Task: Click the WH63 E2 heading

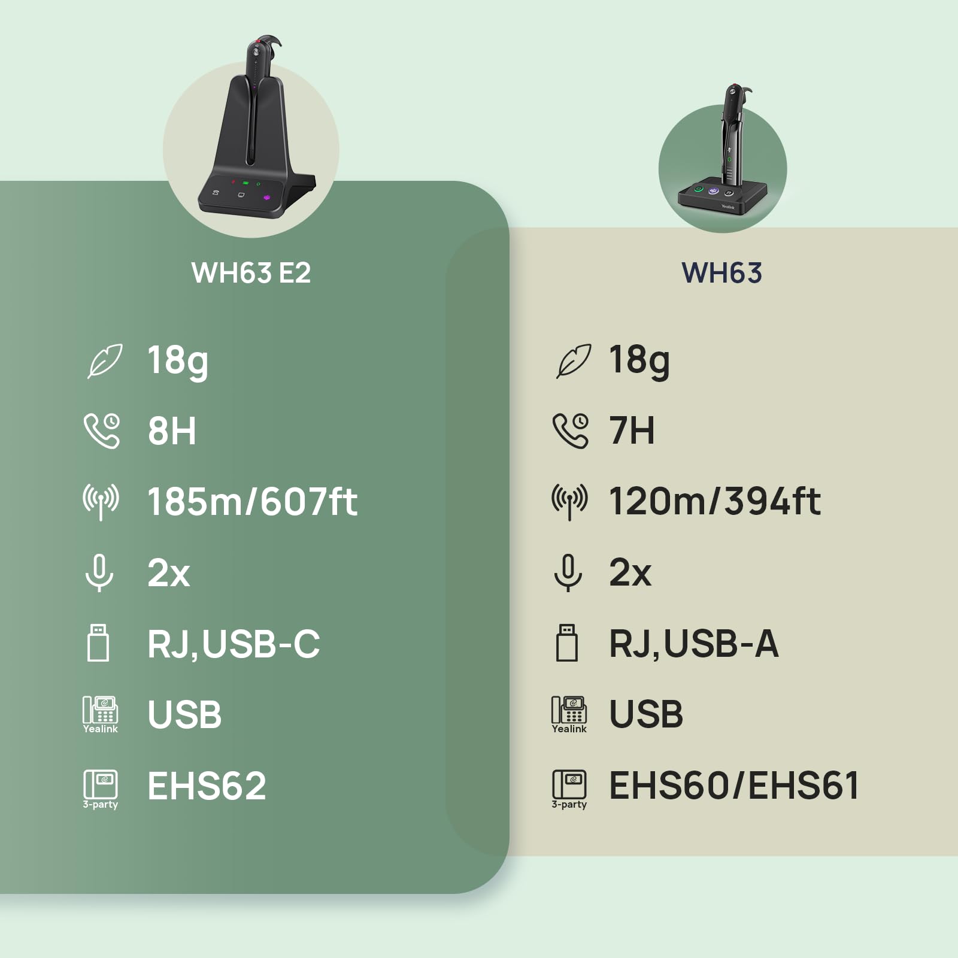Action: click(251, 273)
